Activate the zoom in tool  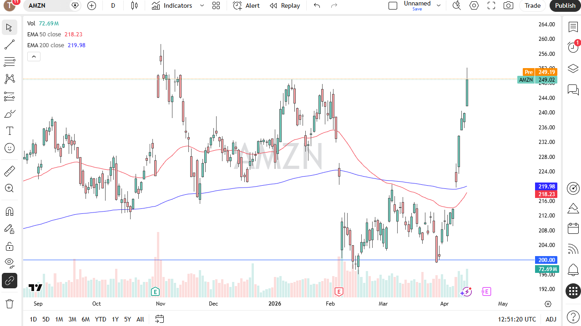[9, 188]
